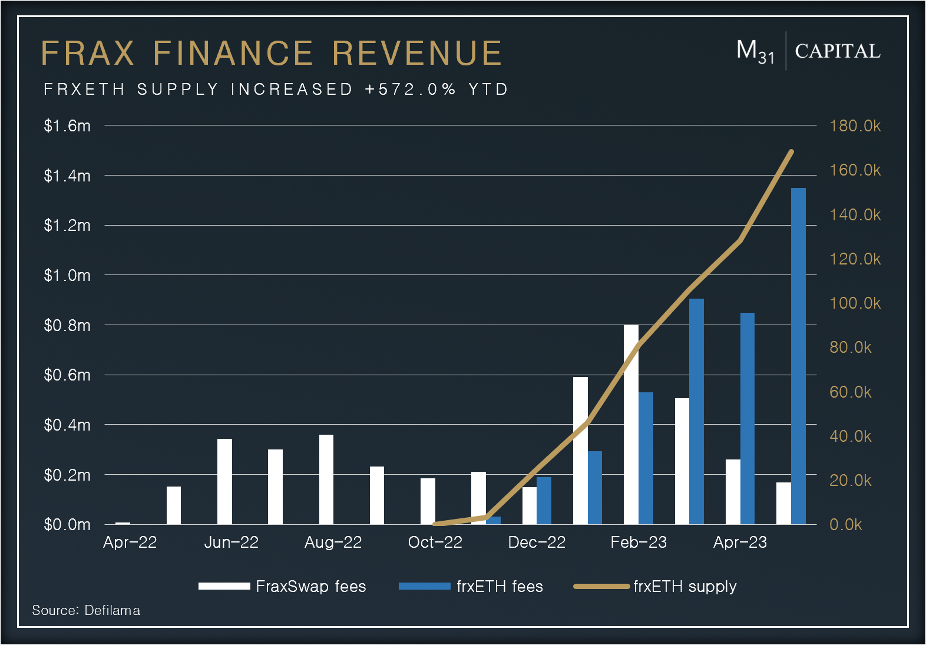Screen dimensions: 926x645
Task: Click the FRAX FINANCE REVENUE title
Action: 272,54
